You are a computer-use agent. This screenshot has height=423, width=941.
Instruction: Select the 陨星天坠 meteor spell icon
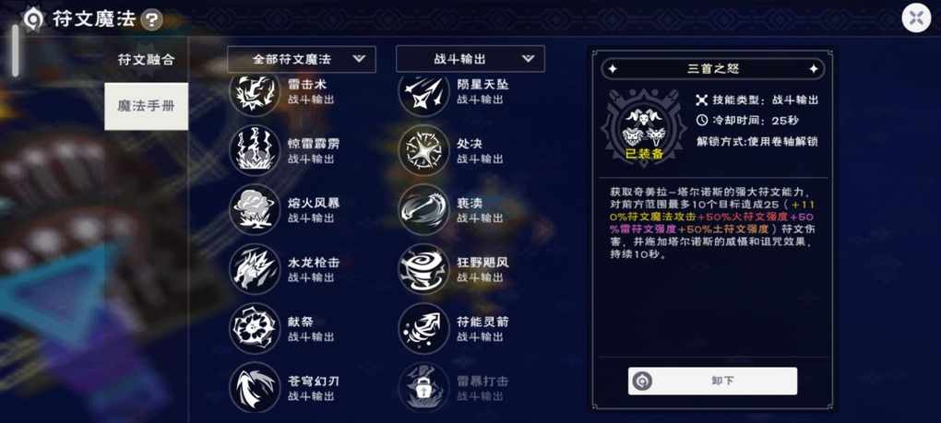(x=423, y=91)
